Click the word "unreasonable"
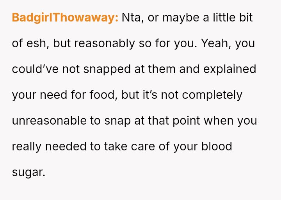The height and width of the screenshot is (200, 281). tap(49, 121)
